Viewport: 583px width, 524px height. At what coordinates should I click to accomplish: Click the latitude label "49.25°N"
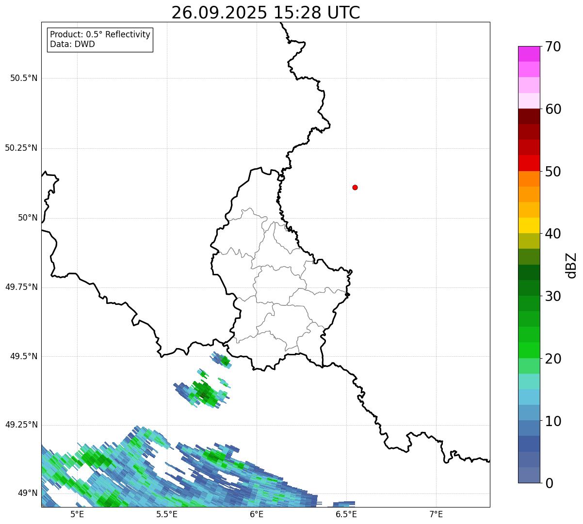tap(21, 425)
